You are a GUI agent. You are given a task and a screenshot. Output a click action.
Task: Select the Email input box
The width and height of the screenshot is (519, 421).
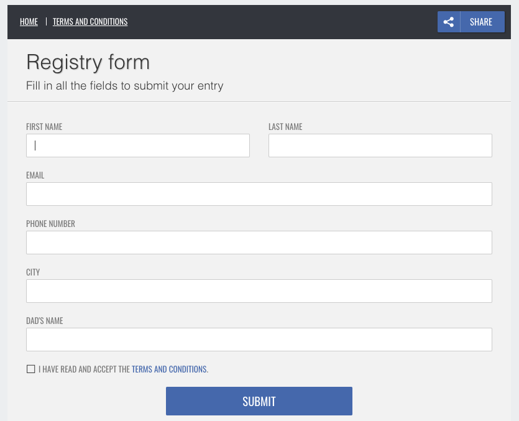pos(259,194)
